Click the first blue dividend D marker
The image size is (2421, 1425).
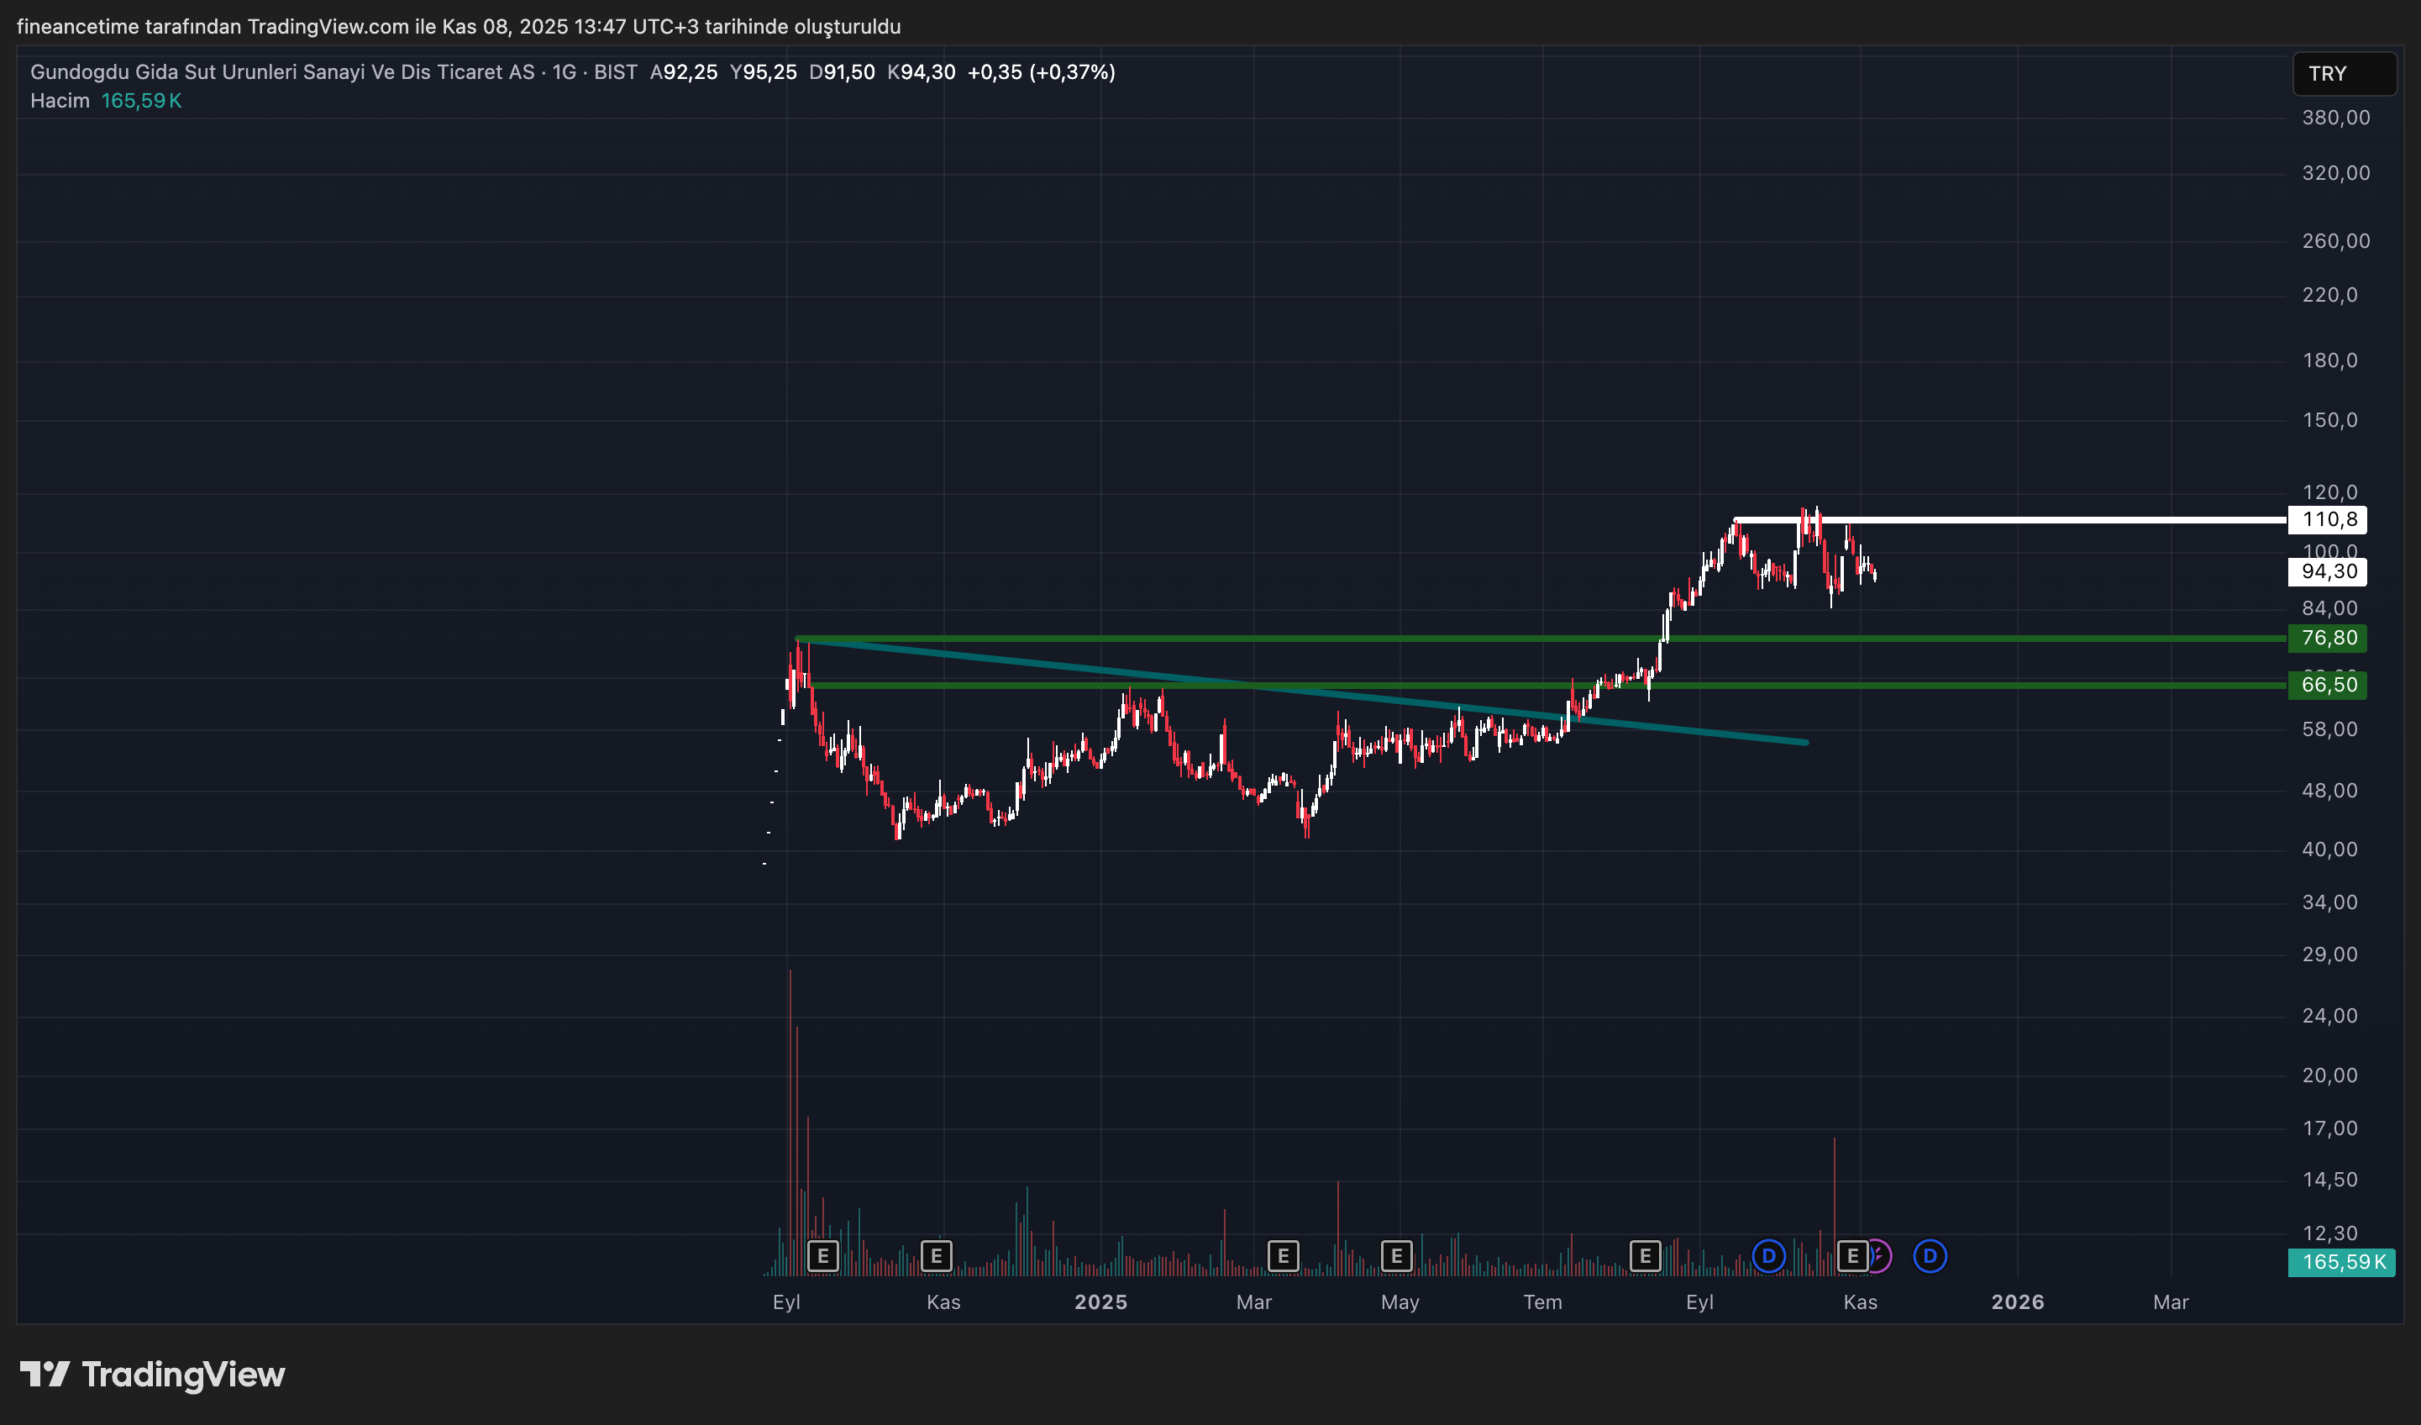click(x=1768, y=1256)
